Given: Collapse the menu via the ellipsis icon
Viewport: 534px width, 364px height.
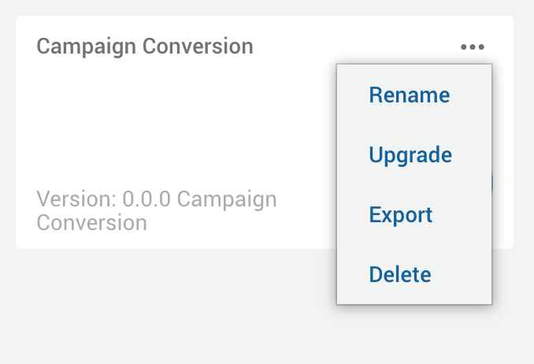Looking at the screenshot, I should click(473, 47).
